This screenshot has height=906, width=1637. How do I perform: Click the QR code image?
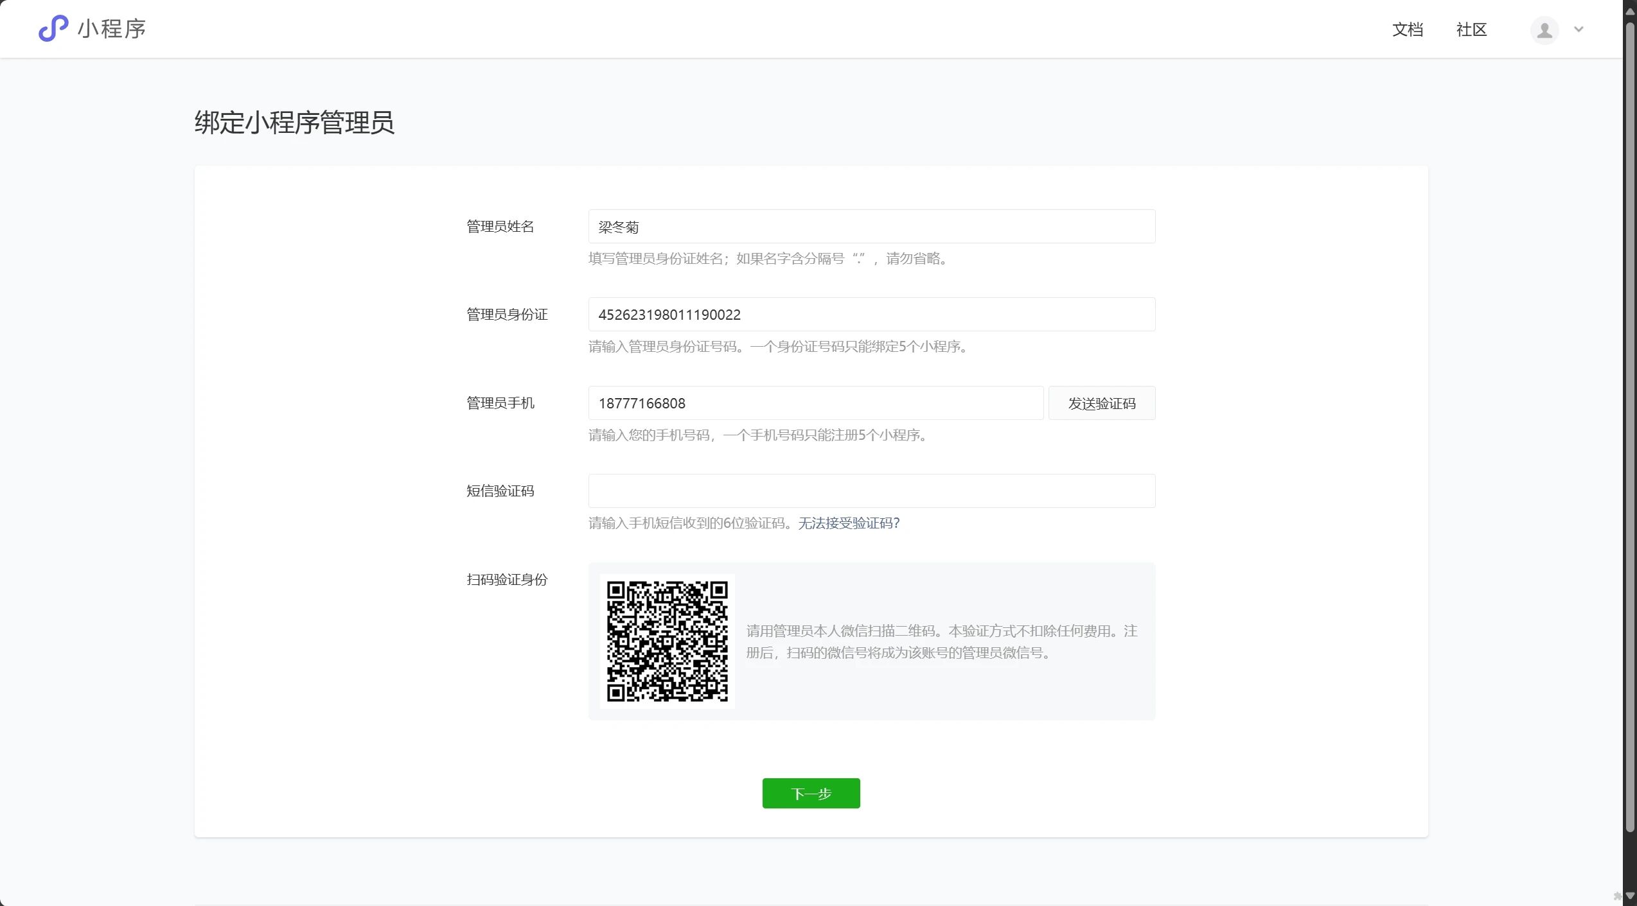tap(667, 641)
